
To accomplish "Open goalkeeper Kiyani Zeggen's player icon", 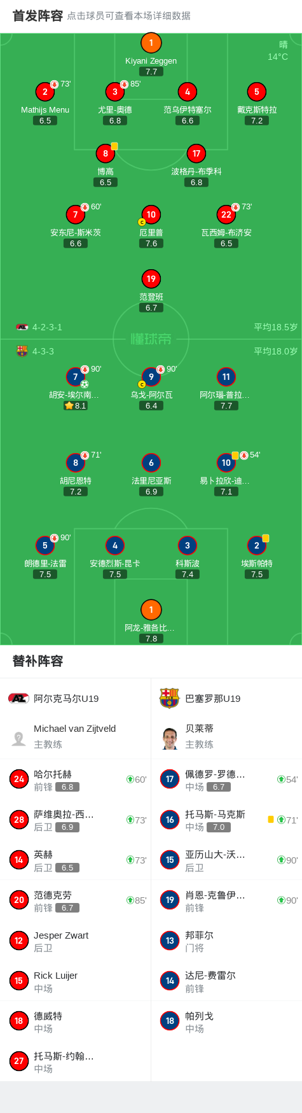I will click(x=151, y=43).
